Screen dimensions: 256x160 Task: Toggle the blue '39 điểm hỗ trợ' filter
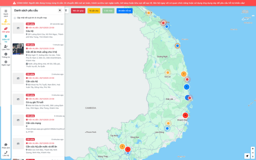pyautogui.click(x=124, y=11)
